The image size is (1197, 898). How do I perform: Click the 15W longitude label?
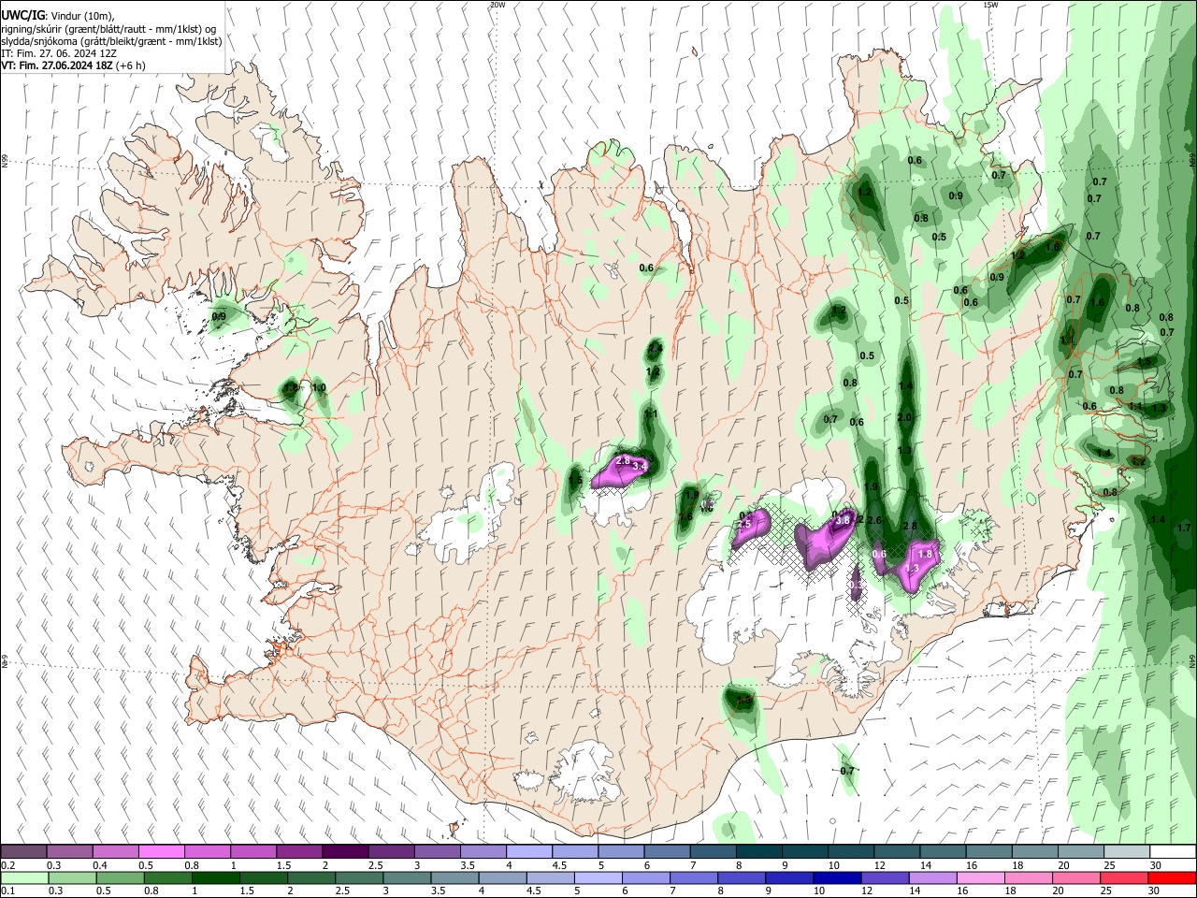[x=989, y=5]
